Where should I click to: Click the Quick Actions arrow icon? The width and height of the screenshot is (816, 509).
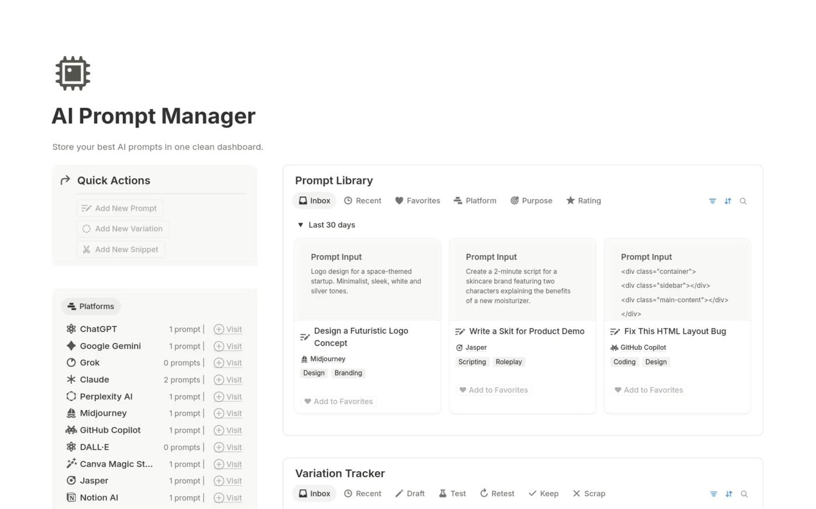tap(65, 181)
